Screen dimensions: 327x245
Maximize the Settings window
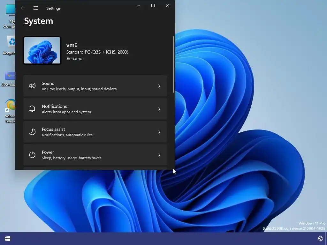pos(153,5)
